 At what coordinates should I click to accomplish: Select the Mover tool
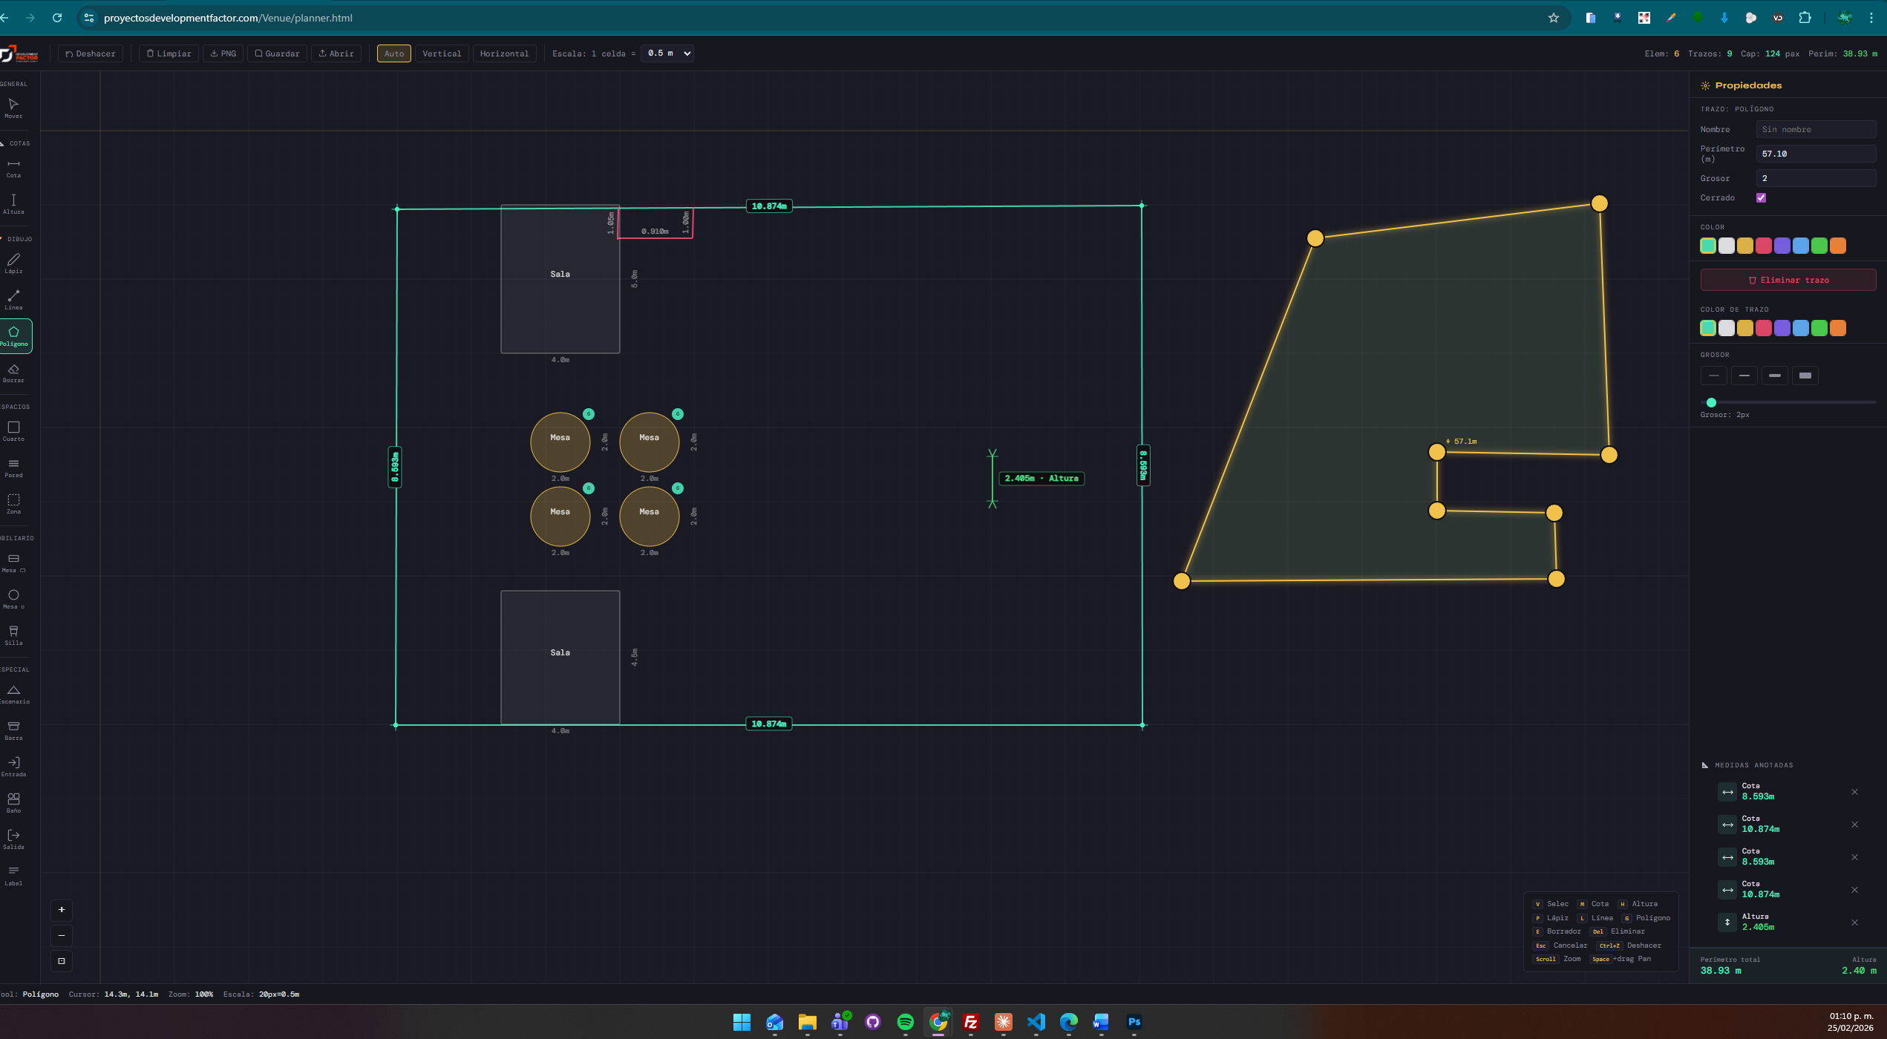13,108
